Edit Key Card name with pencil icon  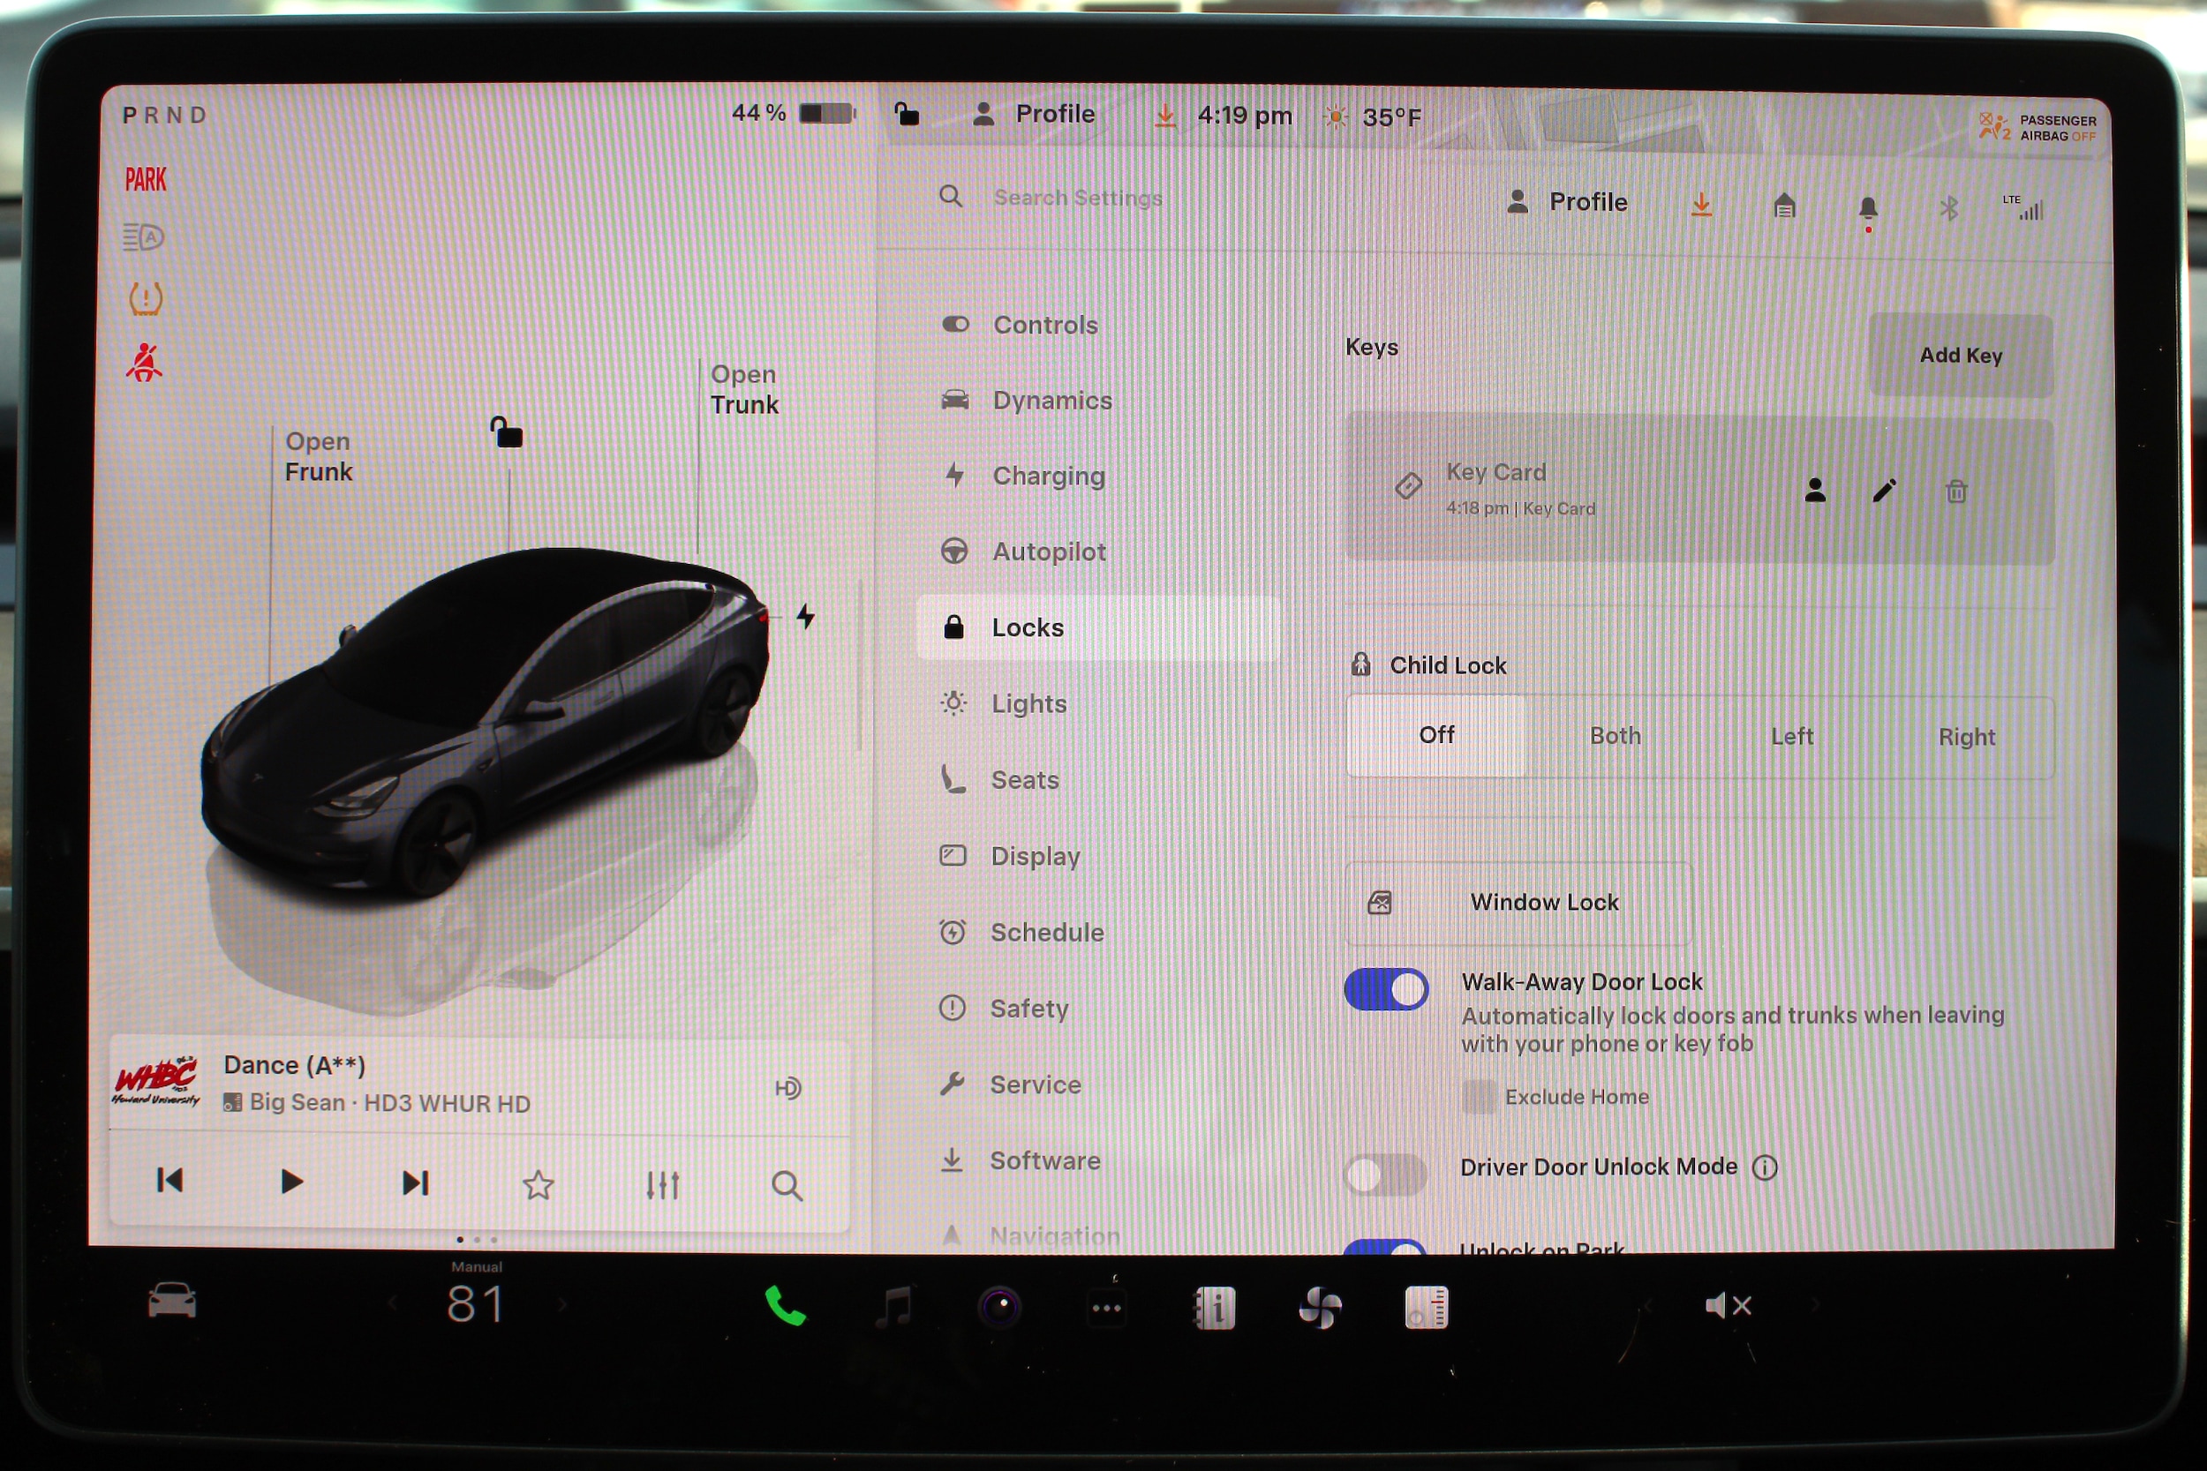[1884, 491]
